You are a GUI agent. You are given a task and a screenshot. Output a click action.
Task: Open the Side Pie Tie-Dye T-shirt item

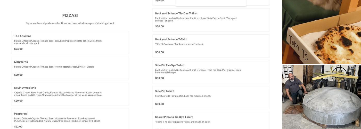[x=170, y=65]
